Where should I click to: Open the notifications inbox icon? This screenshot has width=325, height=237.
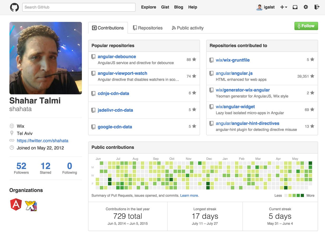coord(295,7)
